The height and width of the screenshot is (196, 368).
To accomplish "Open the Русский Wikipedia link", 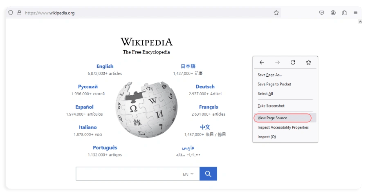I will [x=88, y=87].
